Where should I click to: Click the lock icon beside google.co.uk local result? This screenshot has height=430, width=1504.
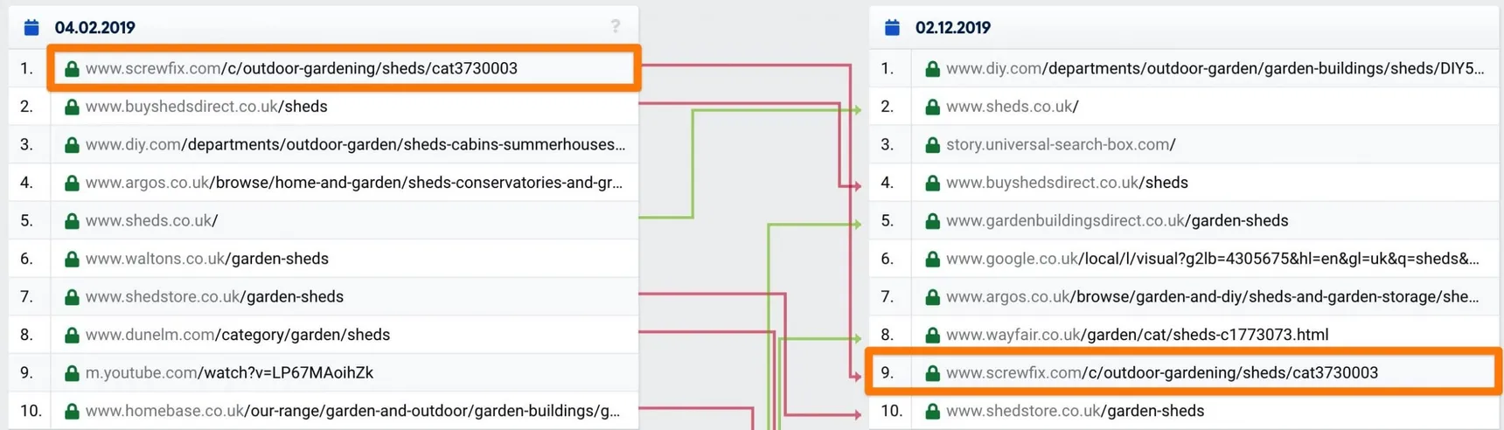click(932, 259)
